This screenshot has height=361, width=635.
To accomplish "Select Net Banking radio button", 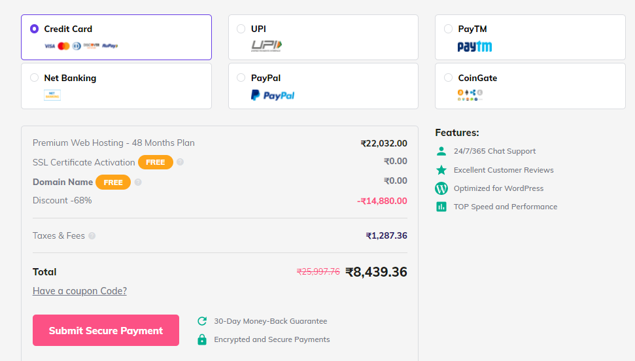I will pos(35,77).
